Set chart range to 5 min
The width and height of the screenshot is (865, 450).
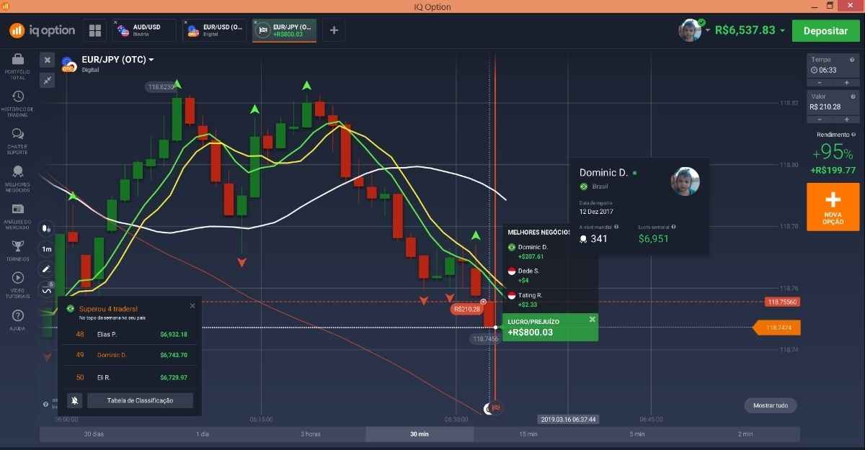coord(636,434)
